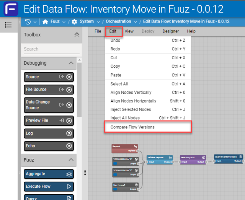
Task: Open the Designer menu
Action: coord(170,31)
